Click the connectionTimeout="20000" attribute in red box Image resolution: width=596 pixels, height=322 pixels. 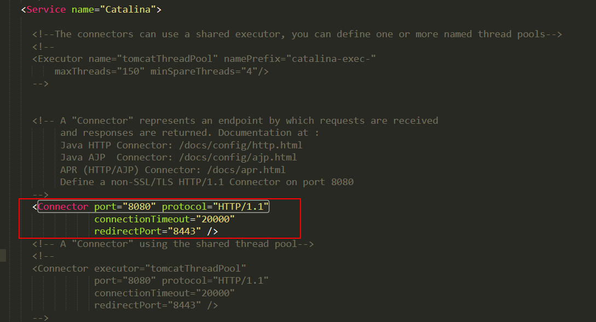(165, 220)
